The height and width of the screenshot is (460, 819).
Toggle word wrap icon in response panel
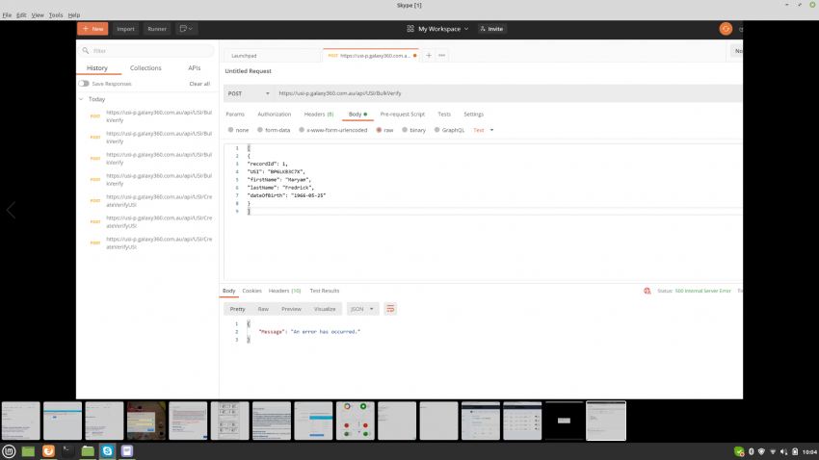coord(391,309)
